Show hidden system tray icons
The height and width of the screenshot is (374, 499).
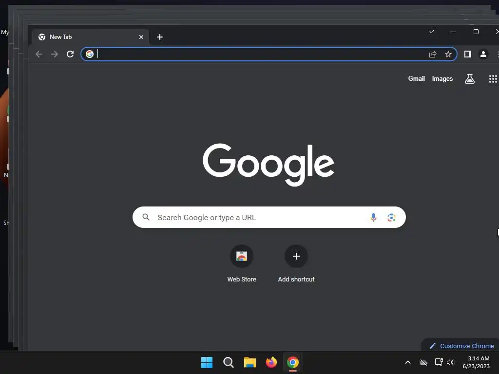(x=408, y=362)
